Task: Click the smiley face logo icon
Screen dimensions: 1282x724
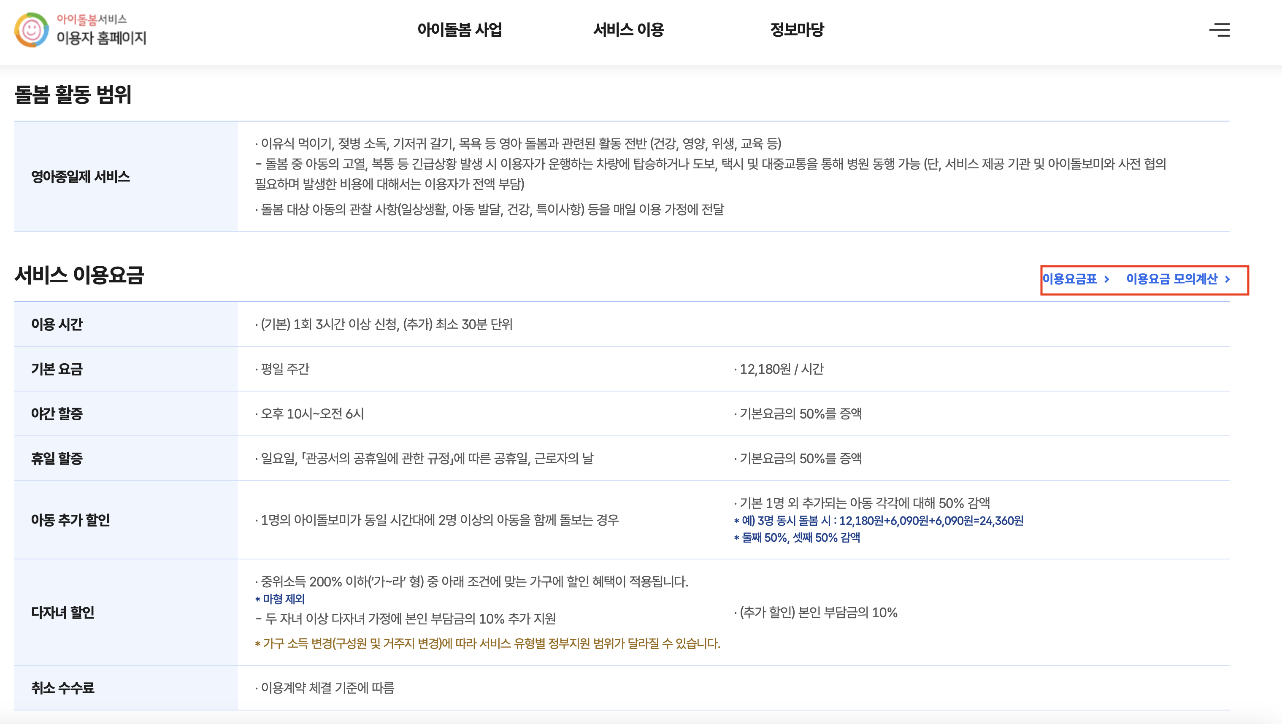Action: pyautogui.click(x=32, y=30)
